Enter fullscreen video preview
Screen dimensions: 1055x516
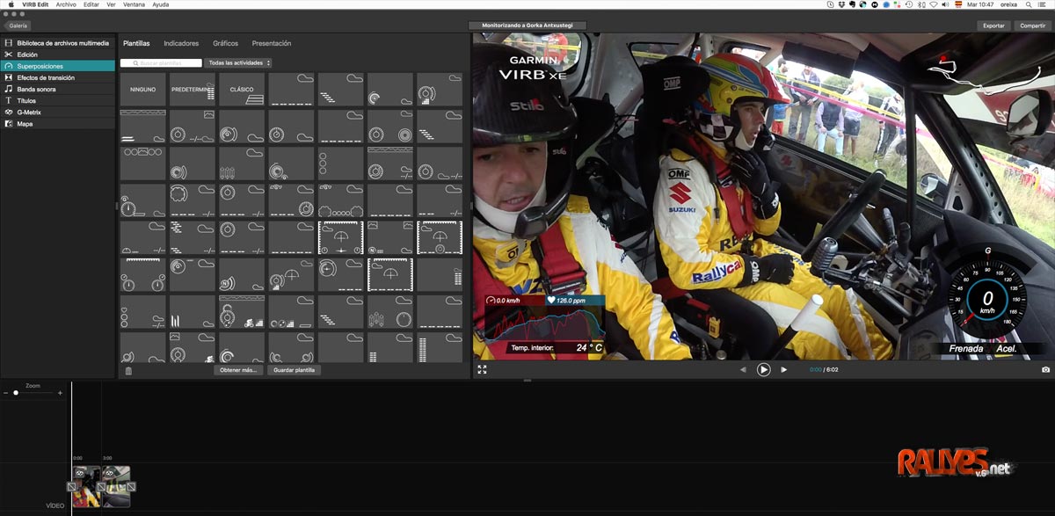pos(482,370)
